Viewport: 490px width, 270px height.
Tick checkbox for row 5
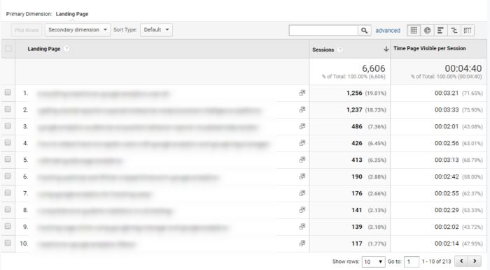tap(8, 160)
